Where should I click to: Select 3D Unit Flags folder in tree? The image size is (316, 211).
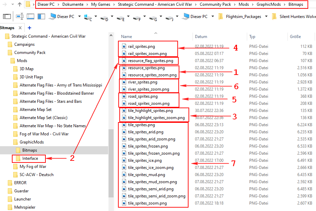[x=31, y=77]
